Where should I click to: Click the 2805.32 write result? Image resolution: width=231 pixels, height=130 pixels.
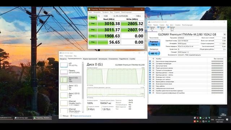coord(132,23)
